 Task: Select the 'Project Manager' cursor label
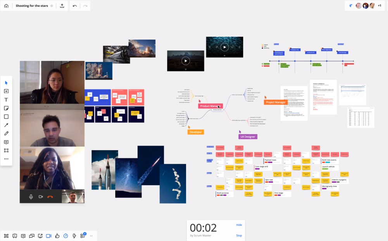point(276,102)
